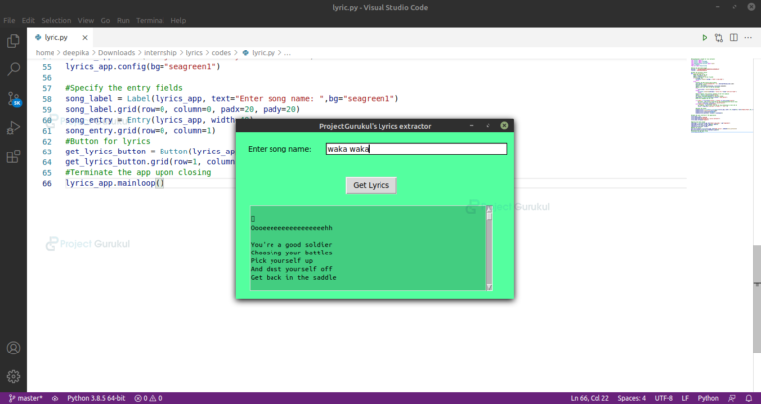The image size is (761, 404).
Task: Click the master branch indicator in status bar
Action: (26, 398)
